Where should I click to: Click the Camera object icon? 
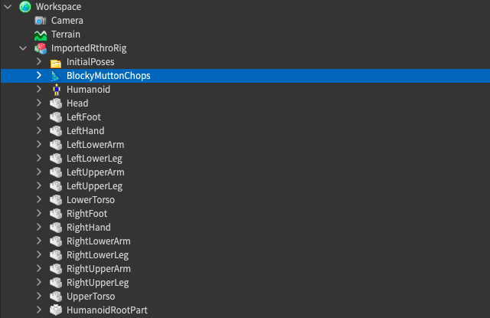pos(41,21)
